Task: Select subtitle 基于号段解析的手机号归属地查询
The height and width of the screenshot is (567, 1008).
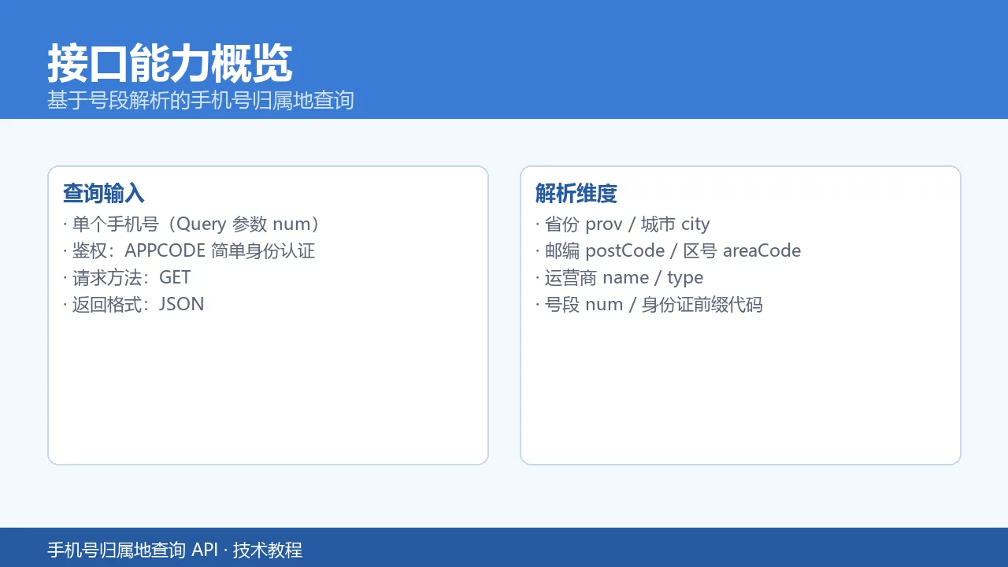Action: point(201,101)
